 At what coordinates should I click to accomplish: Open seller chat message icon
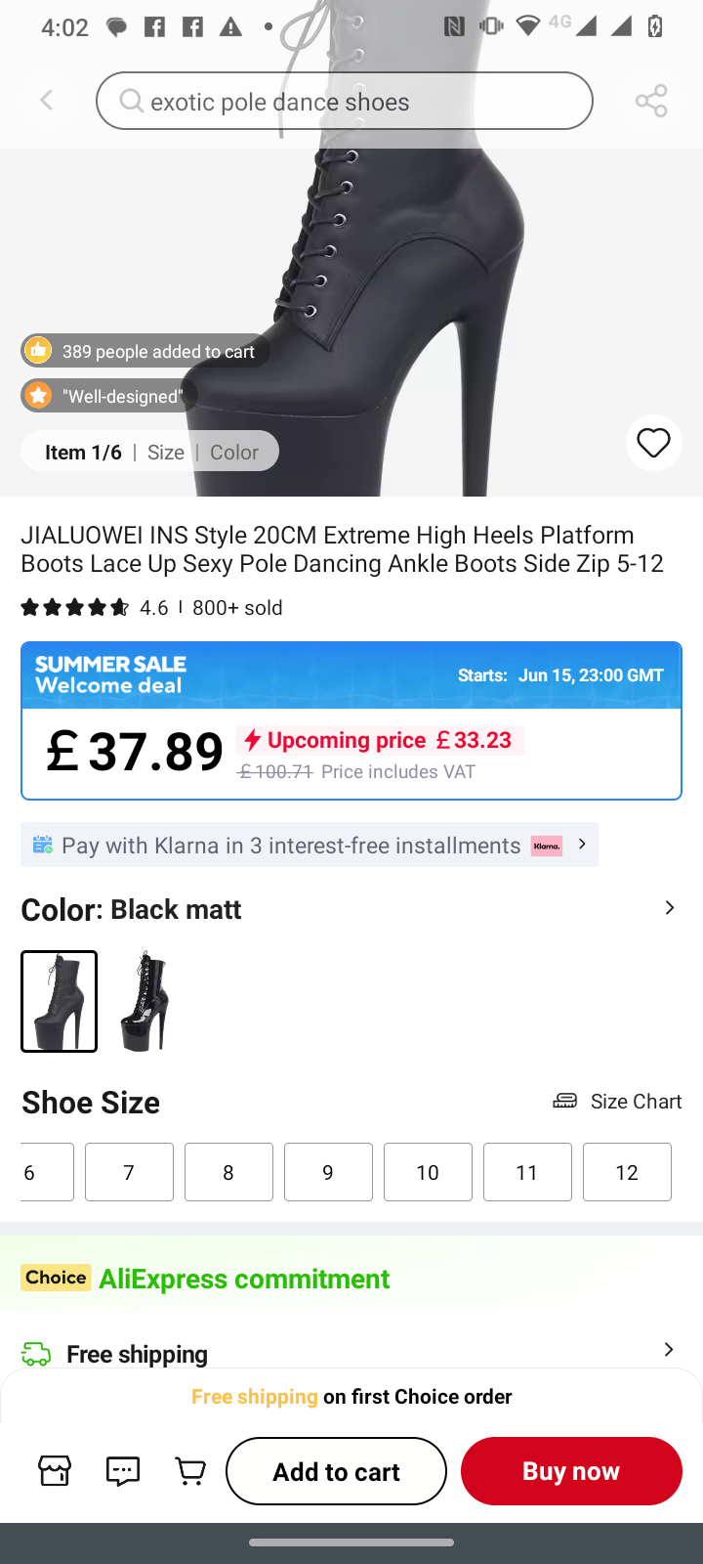[x=123, y=1471]
